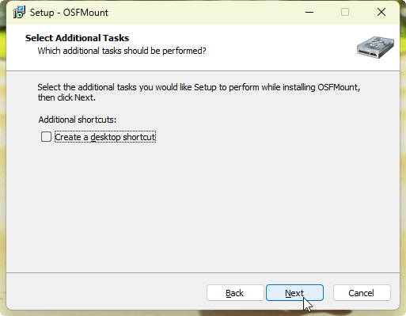Click the hard drive image in header
Viewport: 406px width, 316px height.
click(375, 47)
